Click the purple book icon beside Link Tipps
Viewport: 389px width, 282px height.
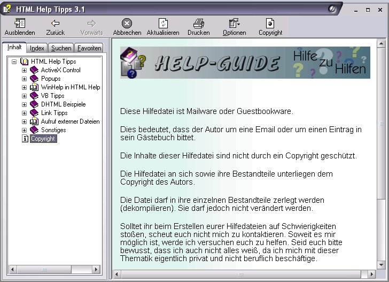[x=34, y=113]
